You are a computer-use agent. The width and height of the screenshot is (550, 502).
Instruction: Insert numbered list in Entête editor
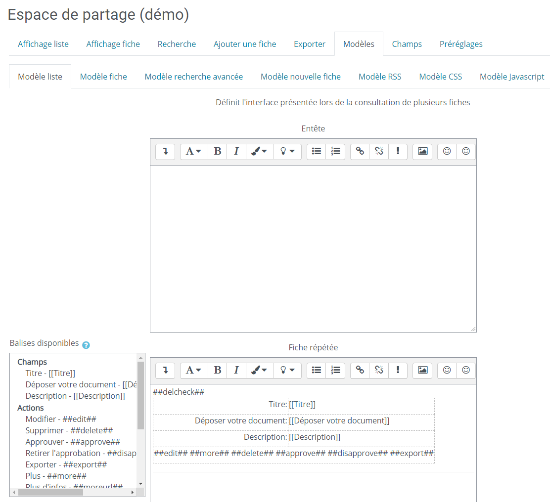pos(336,152)
